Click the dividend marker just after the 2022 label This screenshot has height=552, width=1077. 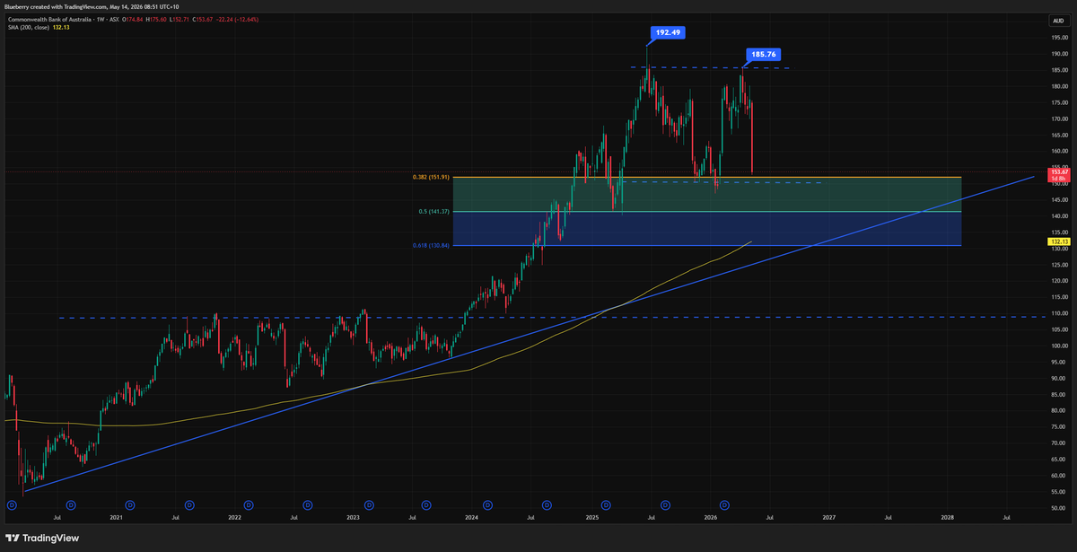(x=249, y=505)
